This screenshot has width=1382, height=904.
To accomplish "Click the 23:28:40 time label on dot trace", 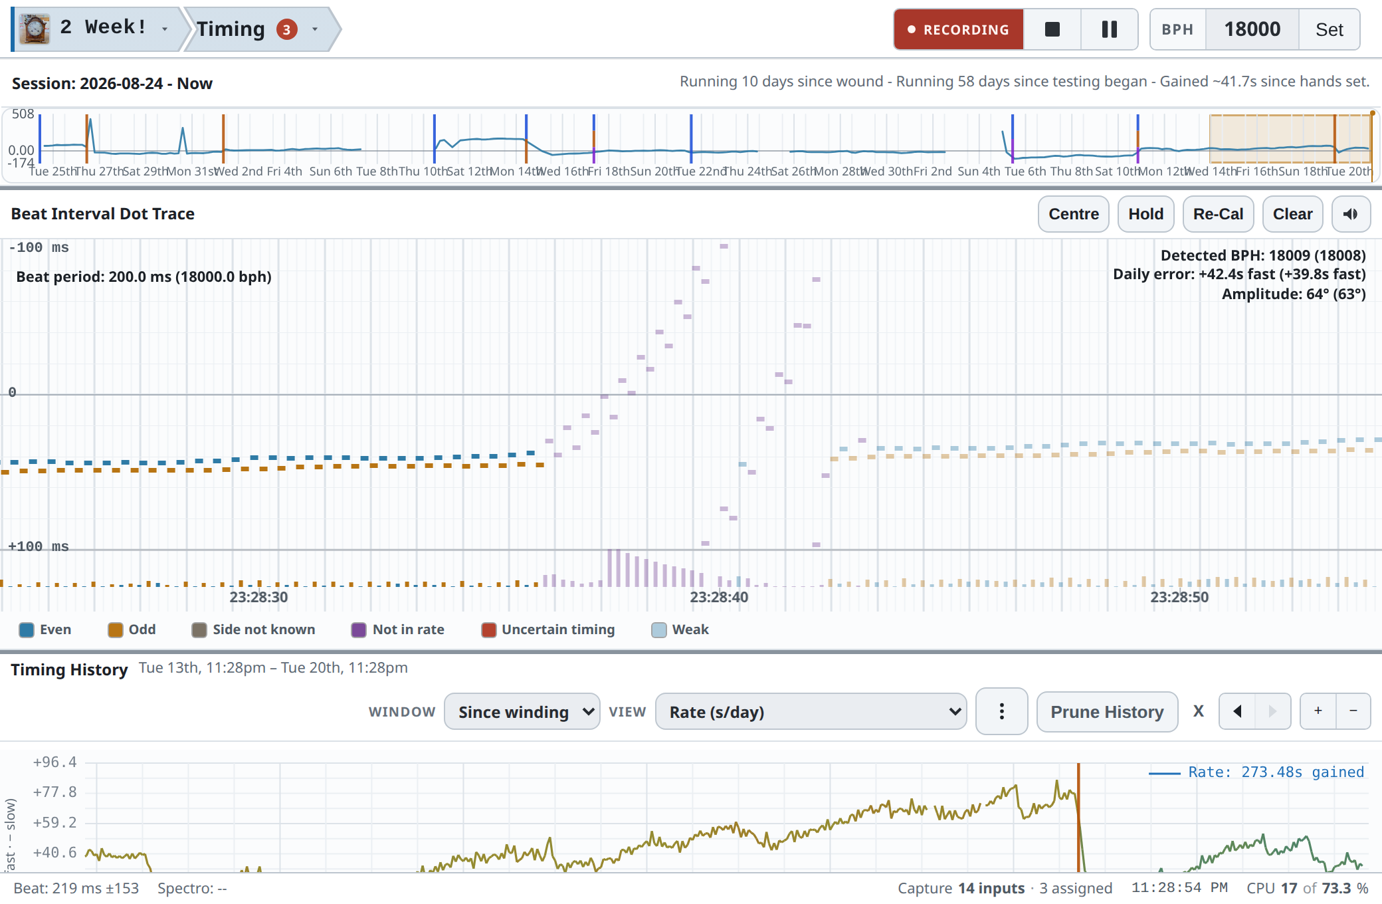I will (x=719, y=597).
